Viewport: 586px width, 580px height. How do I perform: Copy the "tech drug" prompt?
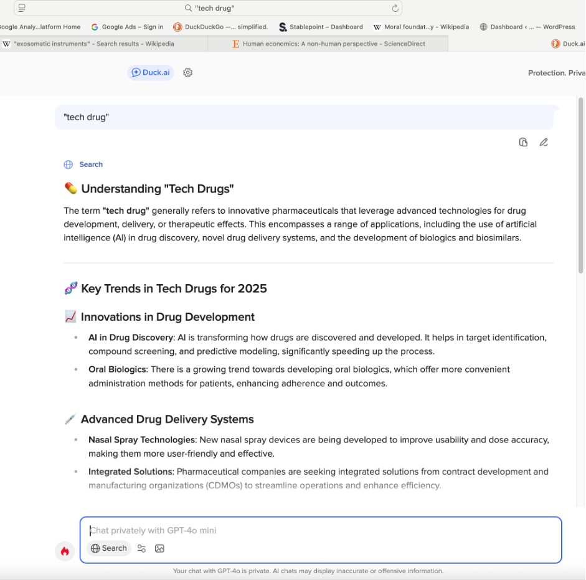(x=523, y=142)
